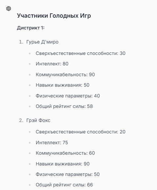Image resolution: width=157 pixels, height=190 pixels.
Task: Click the name Гурье Д'миро
Action: (x=42, y=42)
